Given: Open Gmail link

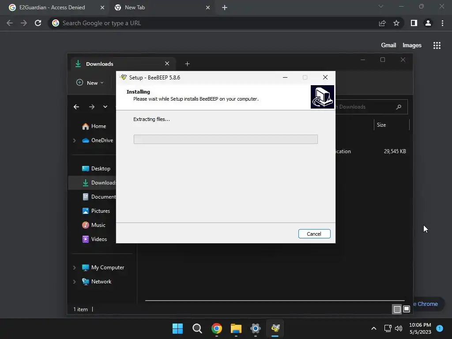Looking at the screenshot, I should click(388, 45).
